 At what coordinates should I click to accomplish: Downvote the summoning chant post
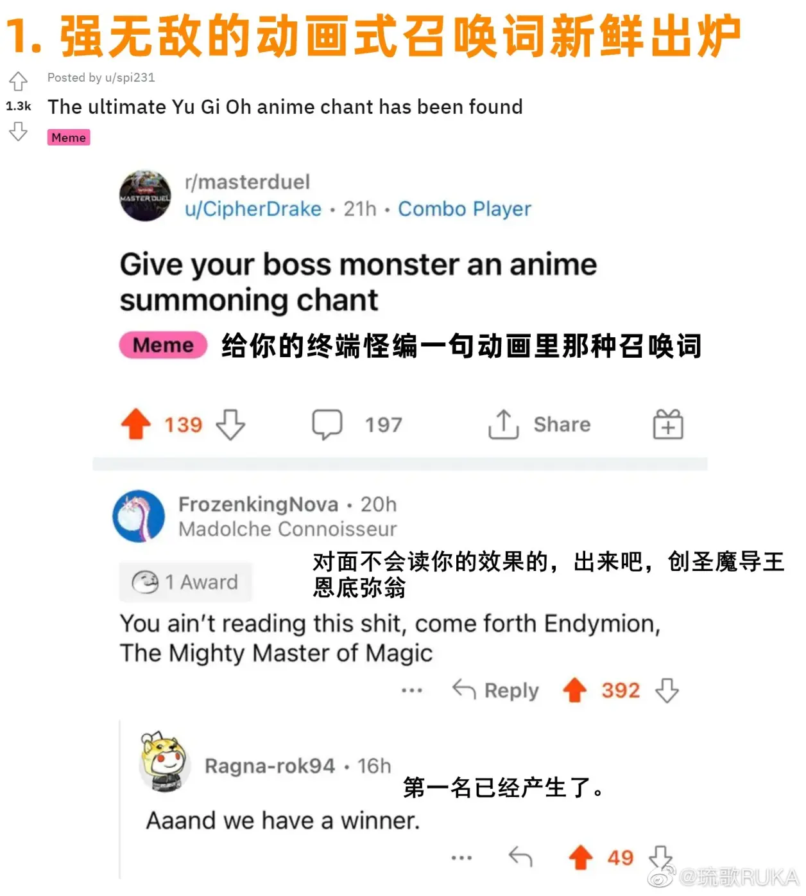[230, 425]
